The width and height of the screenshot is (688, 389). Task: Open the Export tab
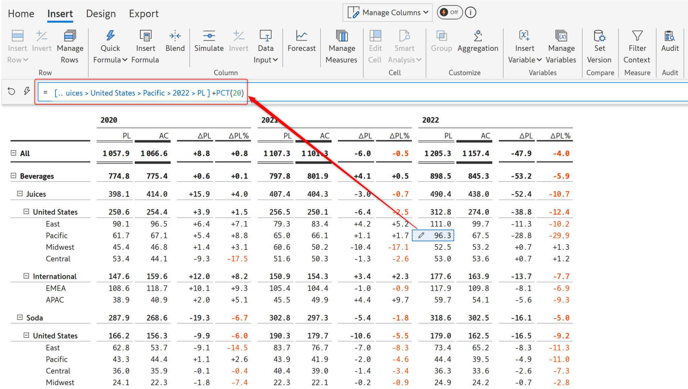[x=143, y=14]
